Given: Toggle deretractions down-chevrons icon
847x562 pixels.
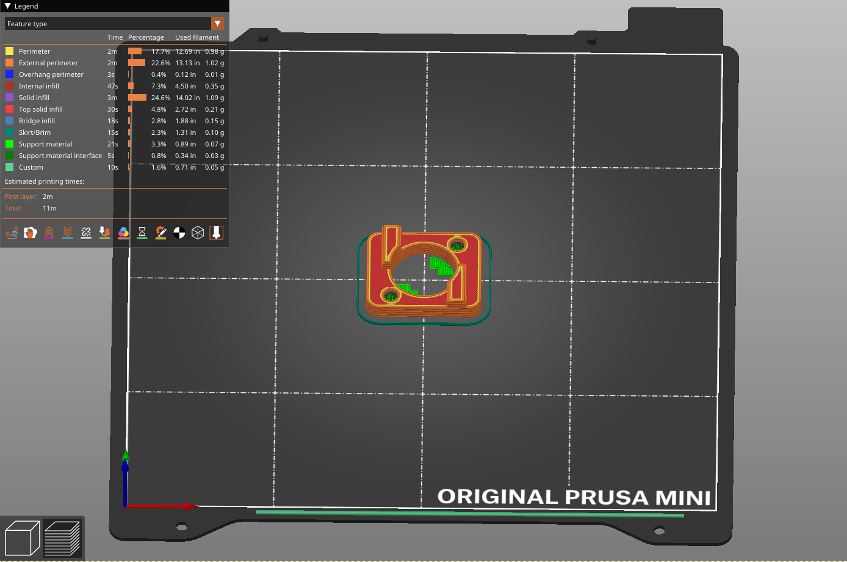Looking at the screenshot, I should [68, 232].
